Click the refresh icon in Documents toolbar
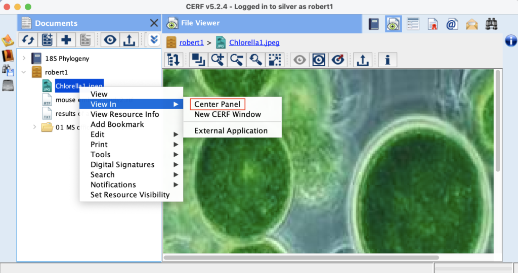Screen dimensions: 518x273 (28, 40)
